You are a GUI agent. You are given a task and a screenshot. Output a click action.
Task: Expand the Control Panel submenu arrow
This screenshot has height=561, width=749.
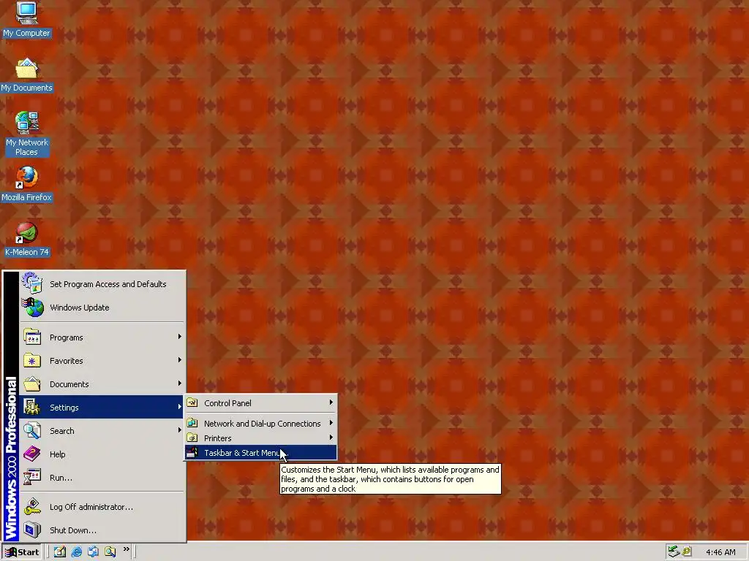pyautogui.click(x=331, y=402)
